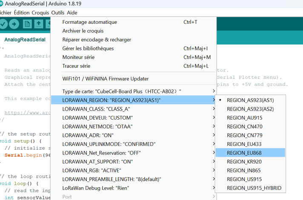Viewport: 303px width, 200px height.
Task: Open Gérer les bibliothèques
Action: [x=133, y=49]
